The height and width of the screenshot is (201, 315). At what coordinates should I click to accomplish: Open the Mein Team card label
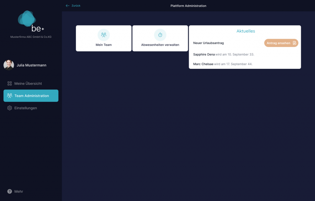point(104,45)
